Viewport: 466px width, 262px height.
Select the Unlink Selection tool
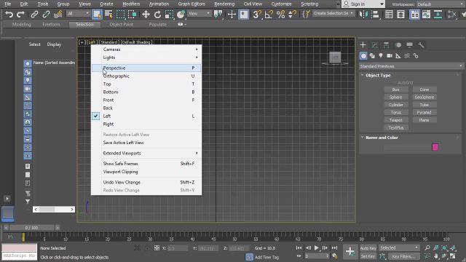coord(46,14)
